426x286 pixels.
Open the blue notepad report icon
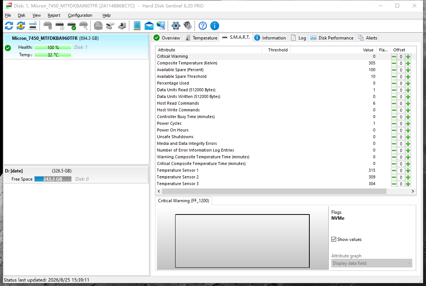click(137, 26)
